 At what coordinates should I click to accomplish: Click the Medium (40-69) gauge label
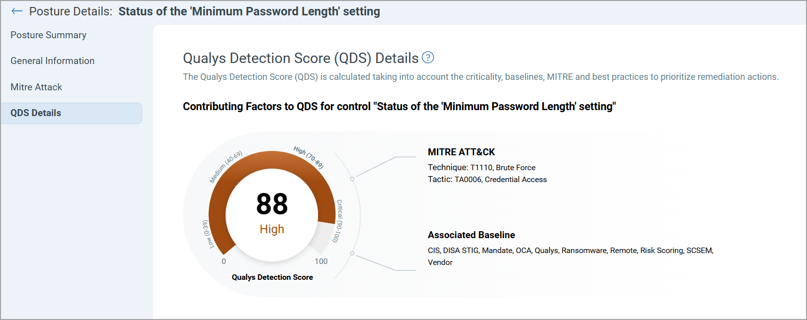(226, 167)
